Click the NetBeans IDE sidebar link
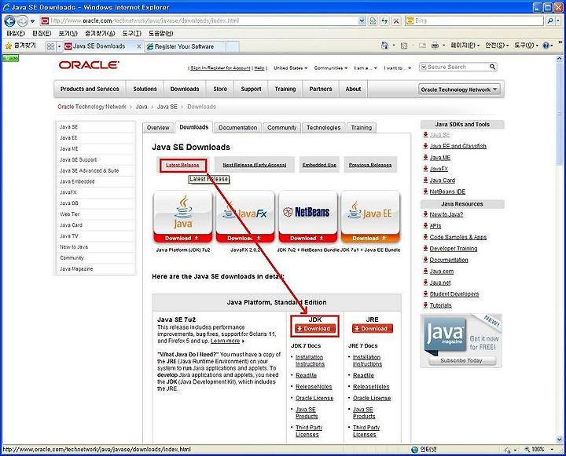Viewport: 566px width, 456px height. pos(447,192)
